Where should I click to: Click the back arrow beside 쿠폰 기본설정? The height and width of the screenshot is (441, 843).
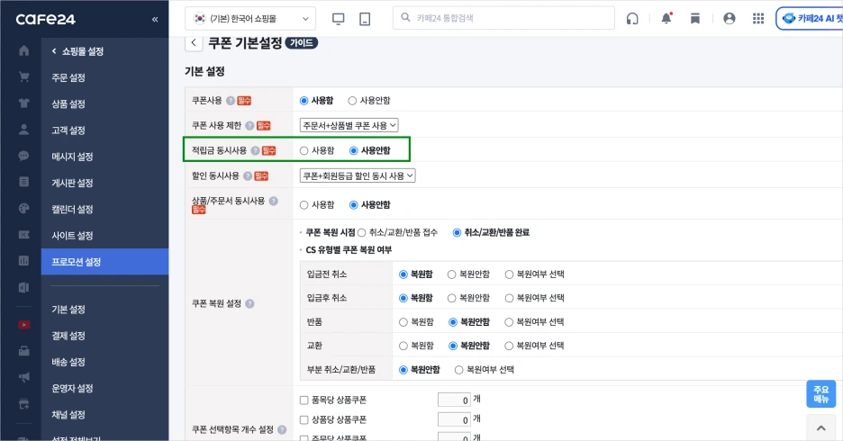(194, 43)
